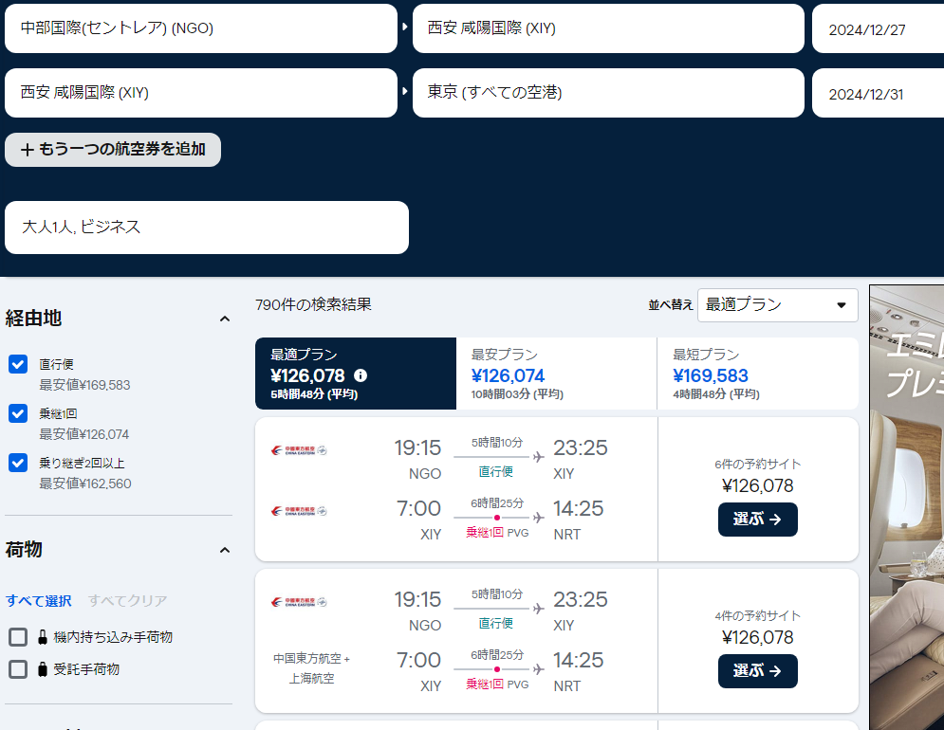The image size is (944, 730).
Task: Uncheck the 直行便 checkbox
Action: click(18, 364)
